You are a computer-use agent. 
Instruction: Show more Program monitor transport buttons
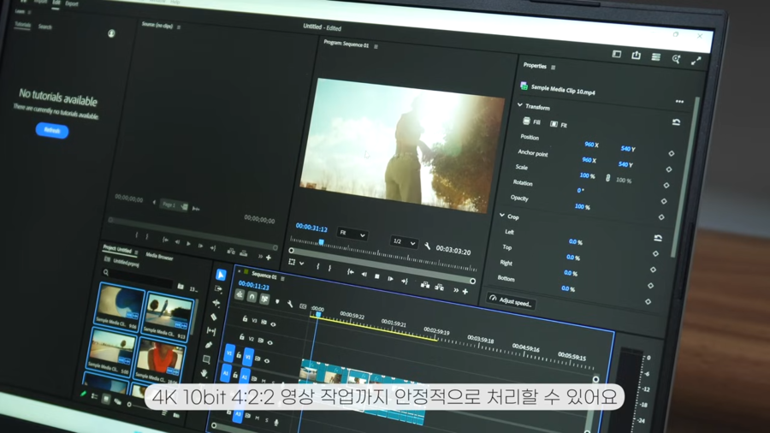(455, 290)
